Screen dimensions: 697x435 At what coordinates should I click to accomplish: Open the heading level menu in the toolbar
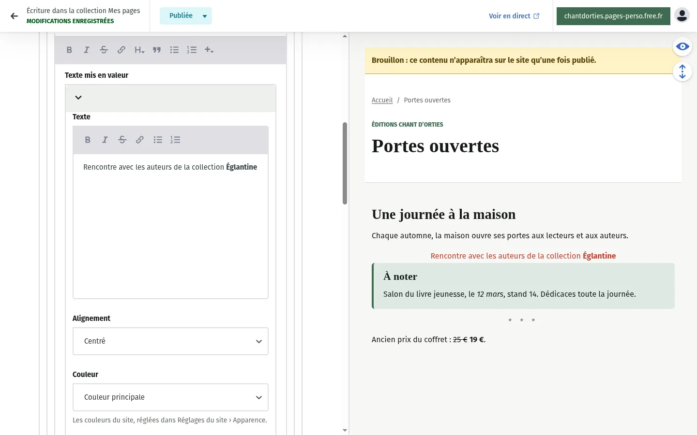point(139,50)
